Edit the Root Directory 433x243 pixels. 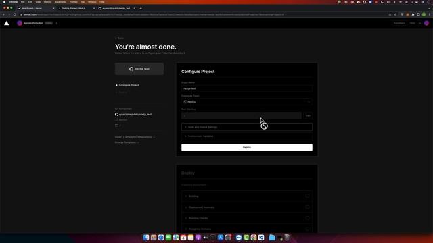pyautogui.click(x=308, y=115)
